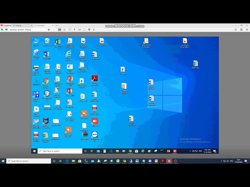Open Word on local taskbar
The width and height of the screenshot is (250, 187).
137,161
